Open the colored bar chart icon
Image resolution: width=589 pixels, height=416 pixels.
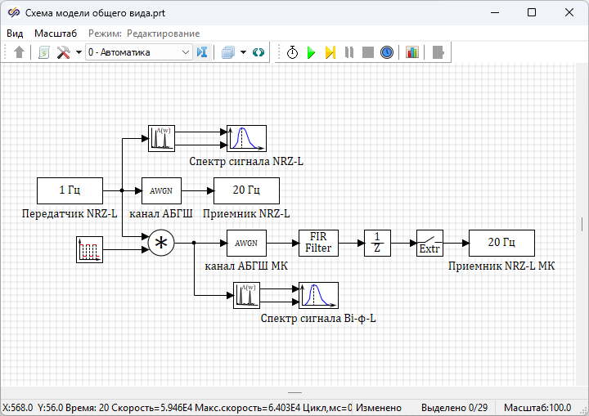[x=411, y=52]
